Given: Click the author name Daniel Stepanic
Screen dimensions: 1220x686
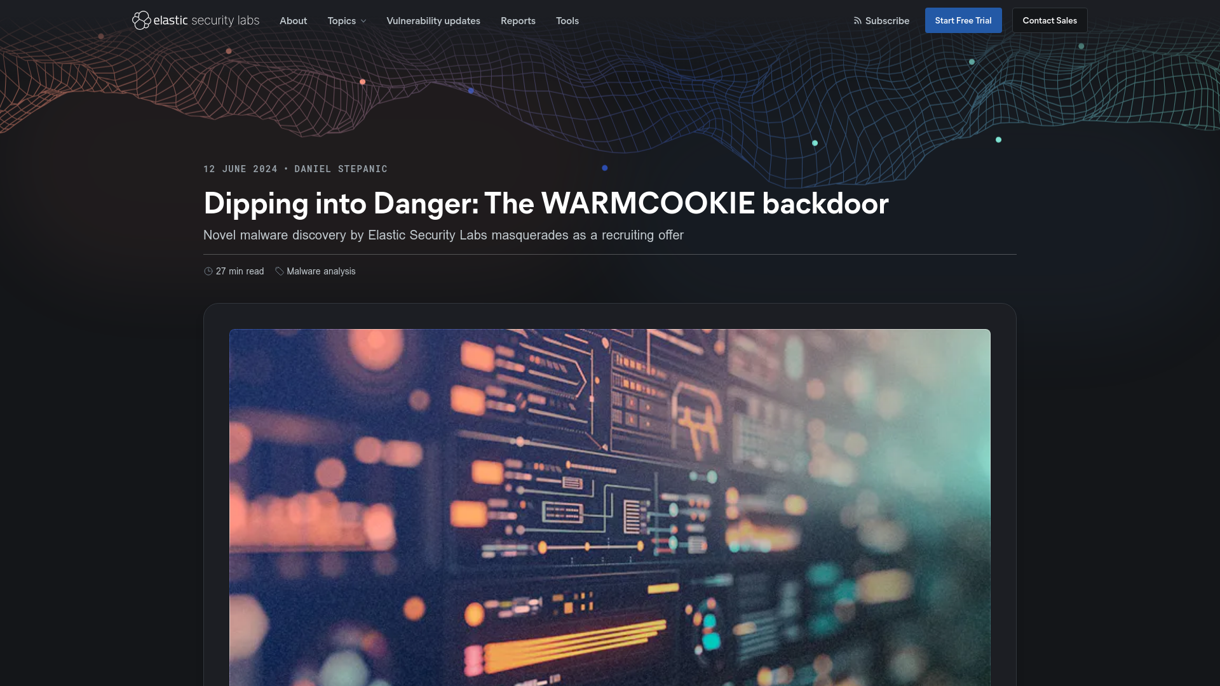Looking at the screenshot, I should click(341, 168).
